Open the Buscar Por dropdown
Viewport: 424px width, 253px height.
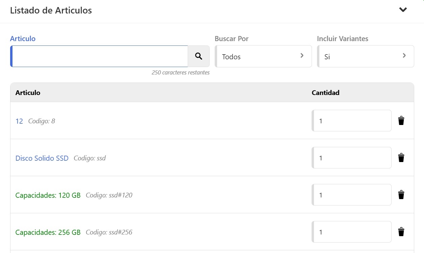(263, 56)
